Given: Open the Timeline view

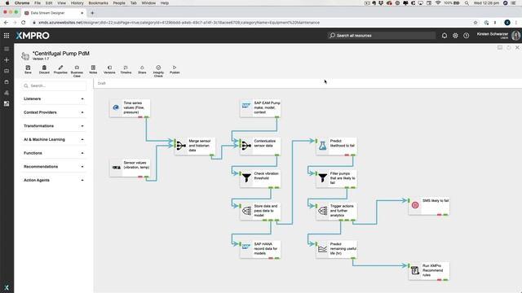Looking at the screenshot, I should click(126, 69).
